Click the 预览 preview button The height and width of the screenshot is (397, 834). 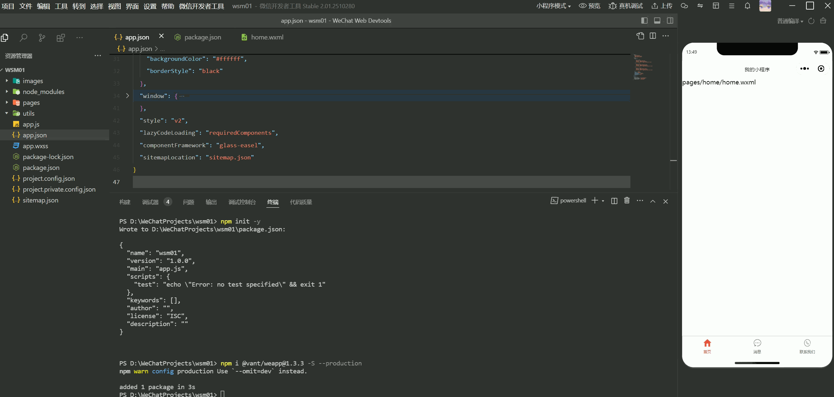(x=590, y=6)
